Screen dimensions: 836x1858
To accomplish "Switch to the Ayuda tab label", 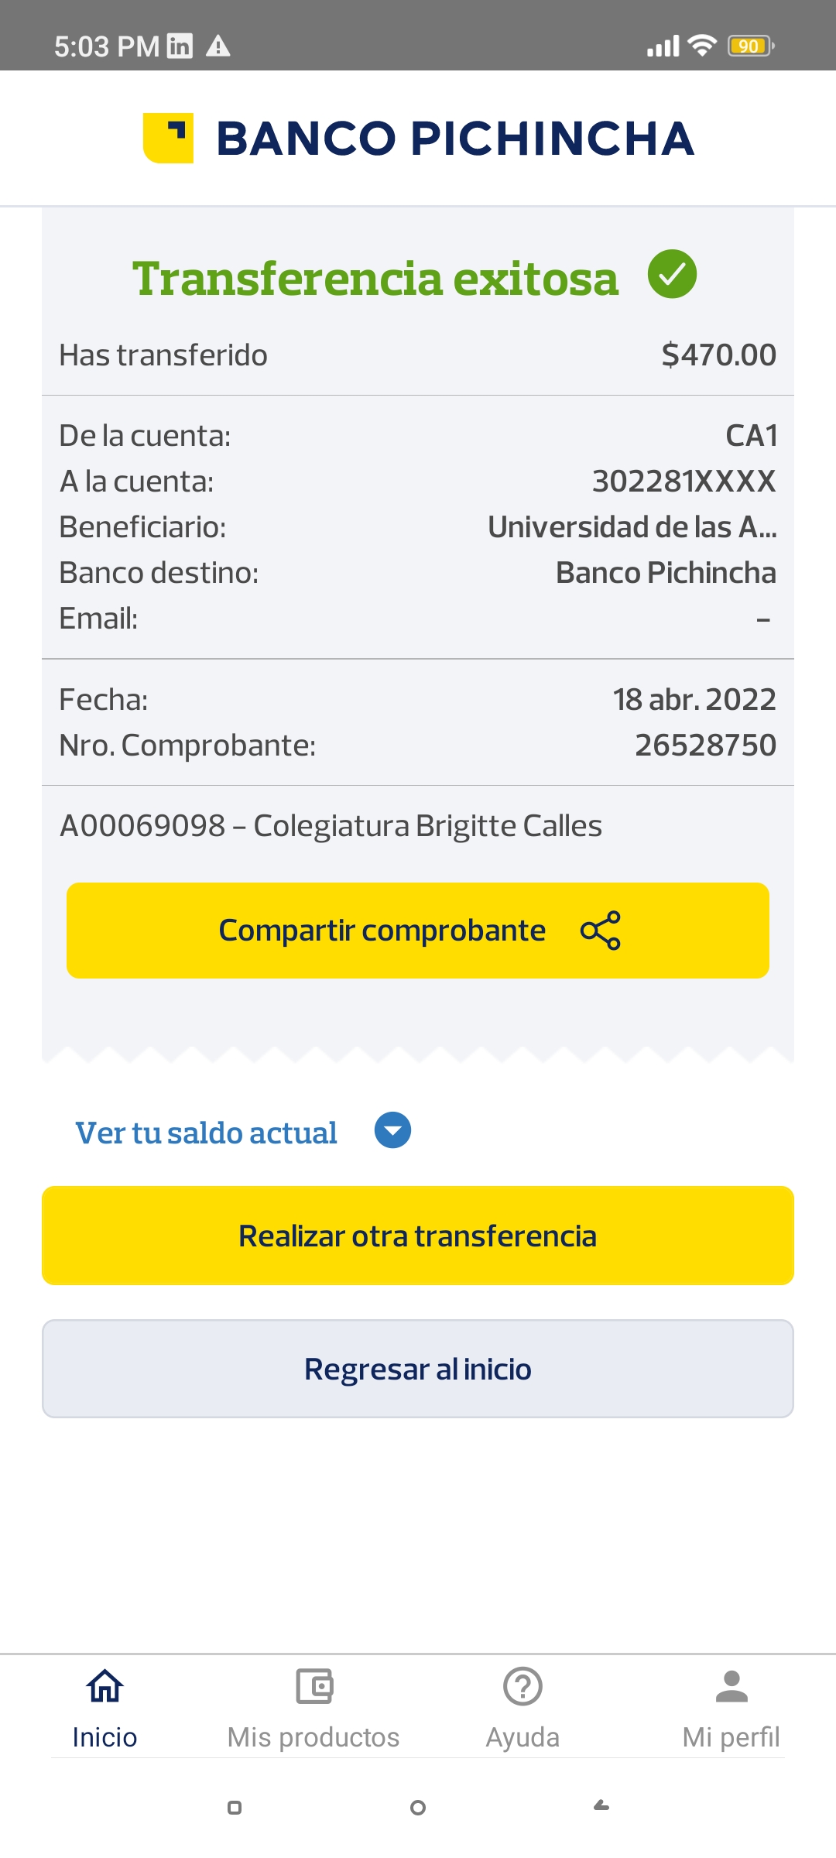I will coord(522,1737).
